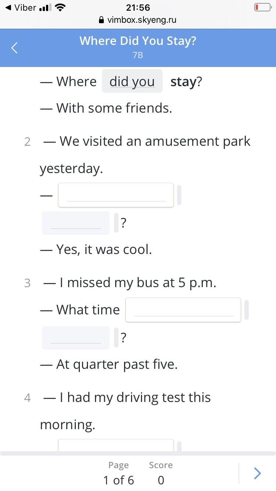Screen dimensions: 276x491
Task: Tap the lock icon beside the site address
Action: (102, 20)
